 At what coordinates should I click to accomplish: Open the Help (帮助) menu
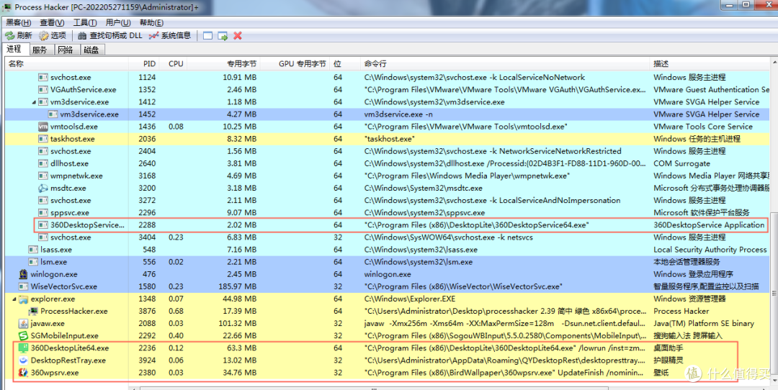coord(151,23)
